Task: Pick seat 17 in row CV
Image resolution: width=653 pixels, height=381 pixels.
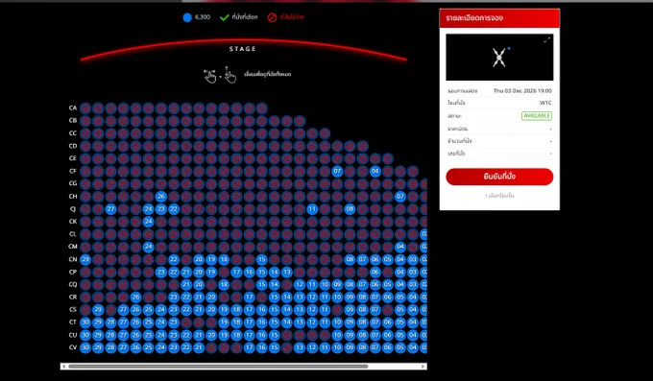Action: [x=249, y=347]
